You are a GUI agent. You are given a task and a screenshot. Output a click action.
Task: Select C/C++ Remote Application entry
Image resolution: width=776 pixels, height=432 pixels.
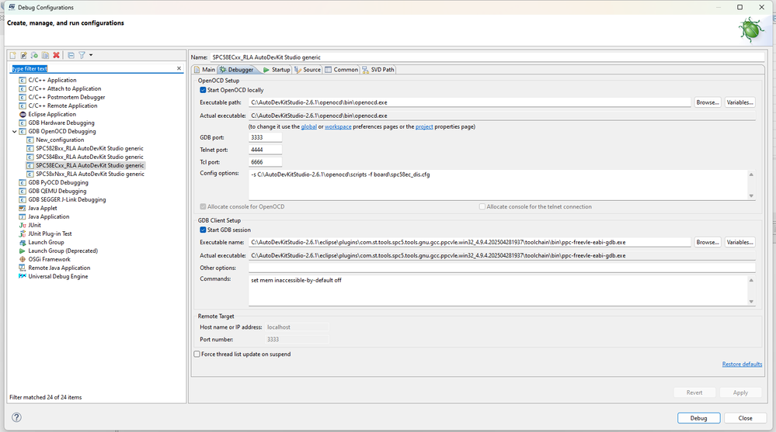tap(62, 105)
